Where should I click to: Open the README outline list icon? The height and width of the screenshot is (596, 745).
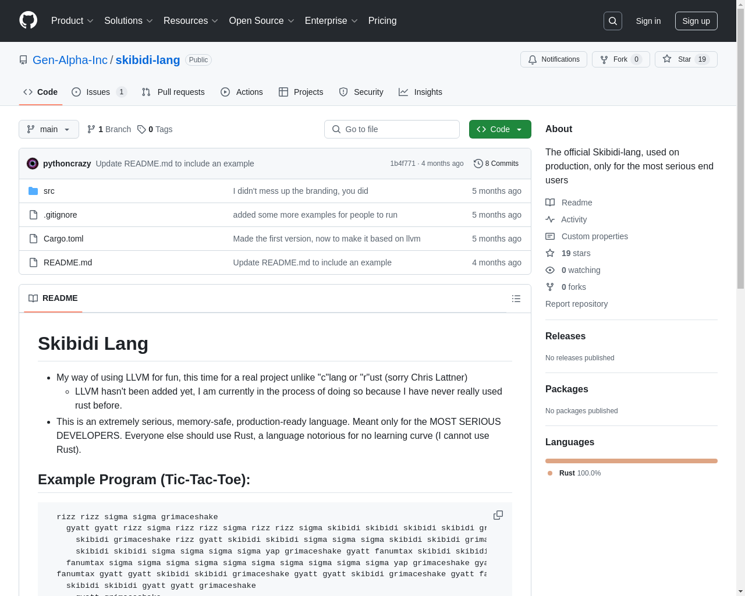(x=516, y=299)
